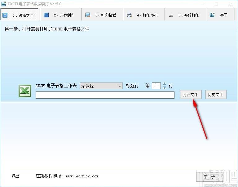The image size is (238, 187).
Task: Click the app icon in title bar
Action: click(x=3, y=4)
